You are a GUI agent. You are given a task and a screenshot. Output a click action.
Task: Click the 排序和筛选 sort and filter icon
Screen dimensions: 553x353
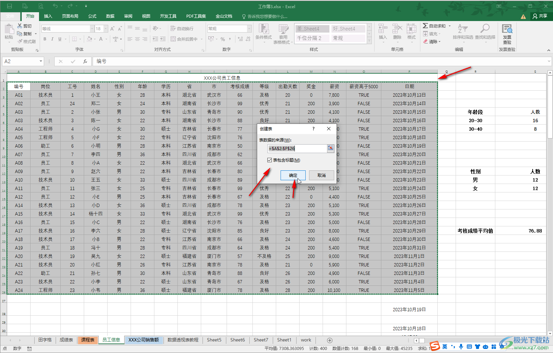click(463, 29)
